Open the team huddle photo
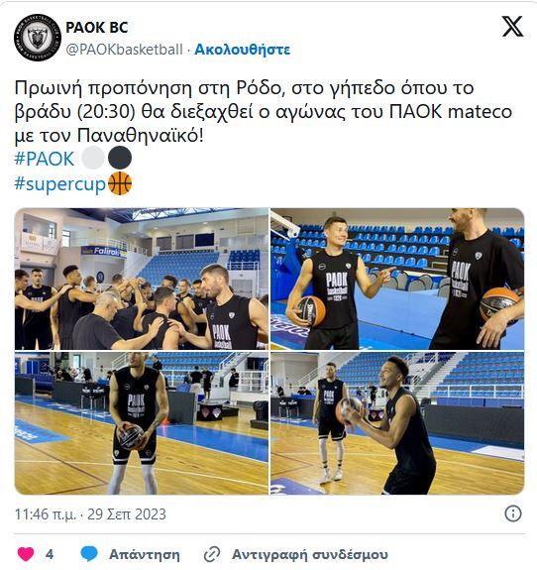Image resolution: width=537 pixels, height=570 pixels. click(x=142, y=279)
